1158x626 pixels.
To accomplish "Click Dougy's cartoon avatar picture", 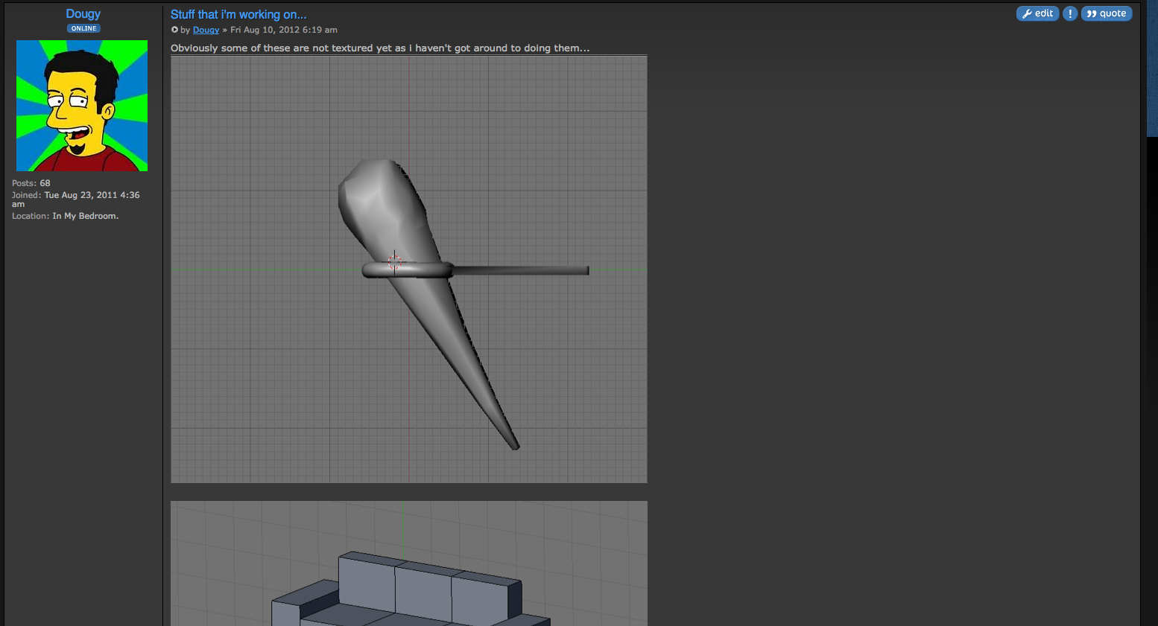I will point(82,106).
